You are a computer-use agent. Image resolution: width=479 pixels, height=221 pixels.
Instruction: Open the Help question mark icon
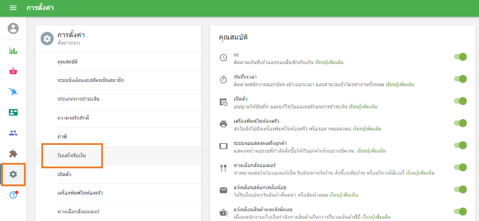14,195
